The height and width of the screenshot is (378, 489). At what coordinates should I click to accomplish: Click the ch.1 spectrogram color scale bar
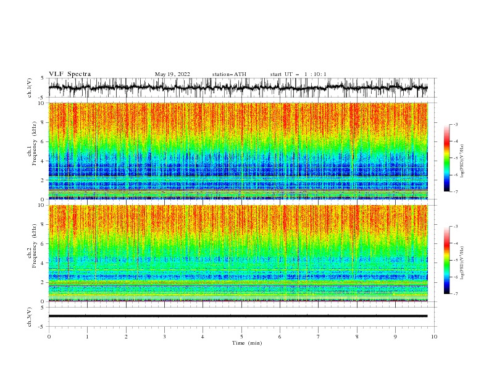[447, 158]
